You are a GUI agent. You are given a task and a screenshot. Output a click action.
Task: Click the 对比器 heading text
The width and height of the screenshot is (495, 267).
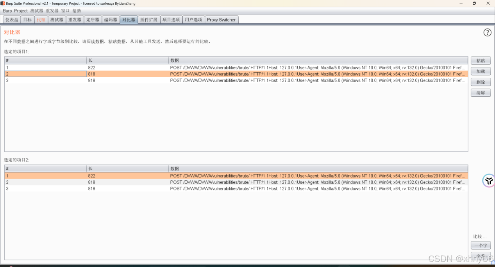click(x=12, y=32)
